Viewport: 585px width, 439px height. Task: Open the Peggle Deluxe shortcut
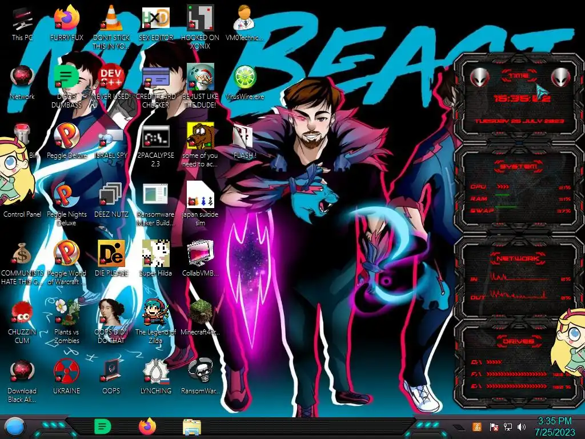[x=67, y=141]
